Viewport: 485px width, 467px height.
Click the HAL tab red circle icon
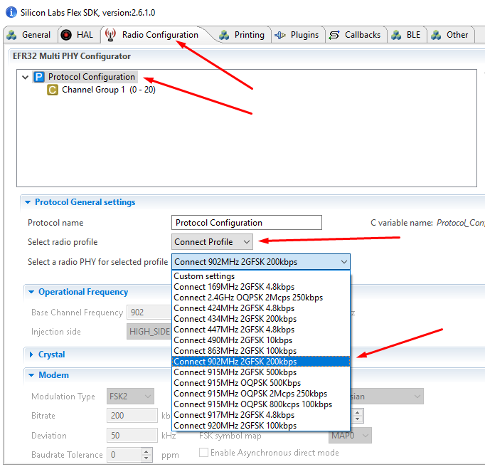(66, 35)
